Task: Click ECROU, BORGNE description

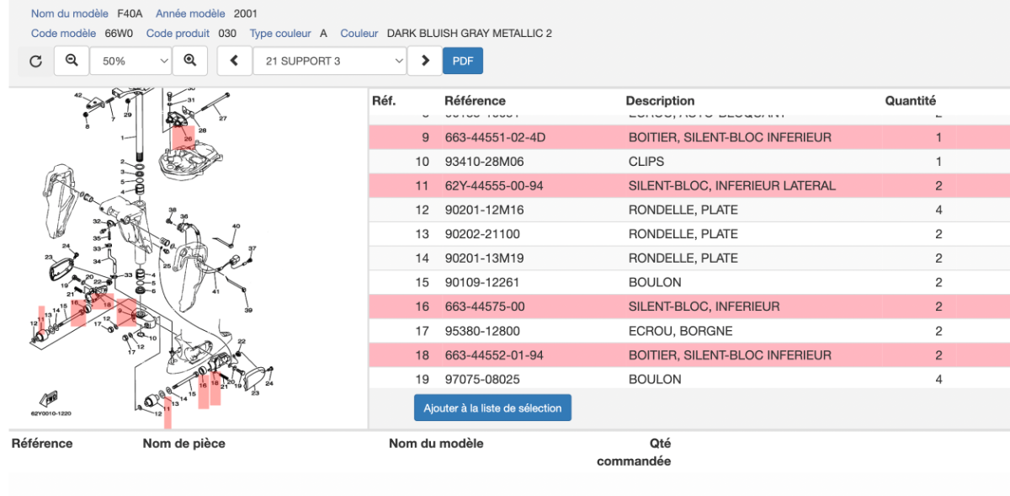Action: [x=681, y=331]
